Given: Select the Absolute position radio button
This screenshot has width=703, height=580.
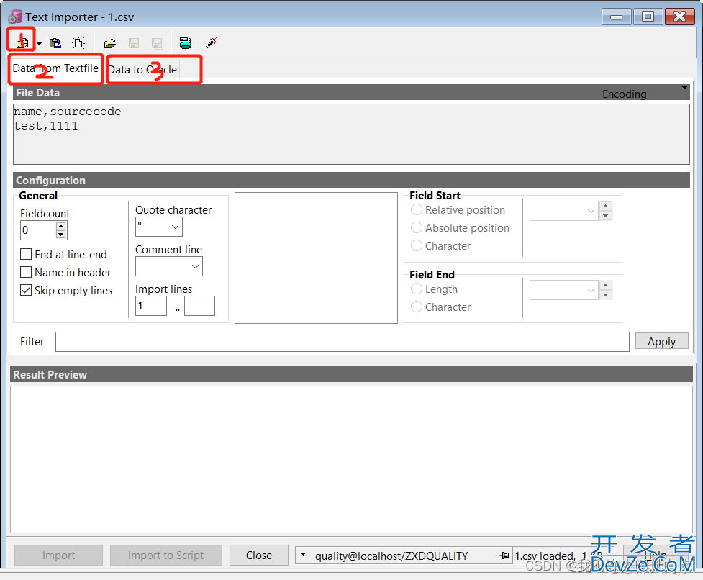Looking at the screenshot, I should (417, 227).
